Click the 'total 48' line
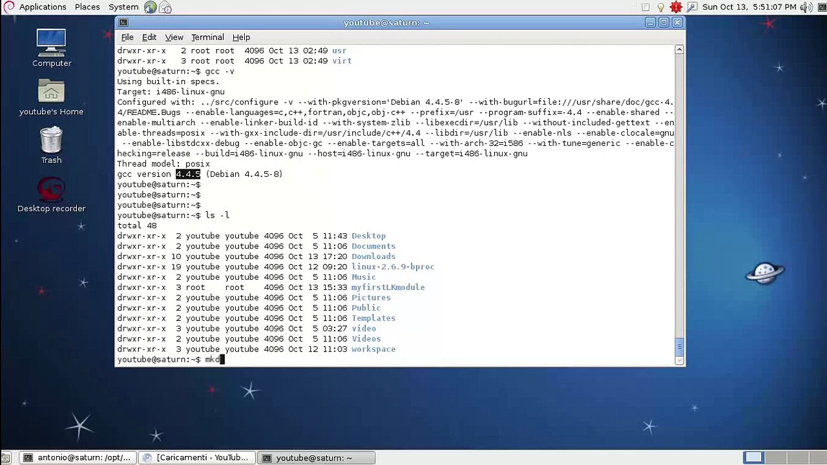This screenshot has height=465, width=827. 137,226
